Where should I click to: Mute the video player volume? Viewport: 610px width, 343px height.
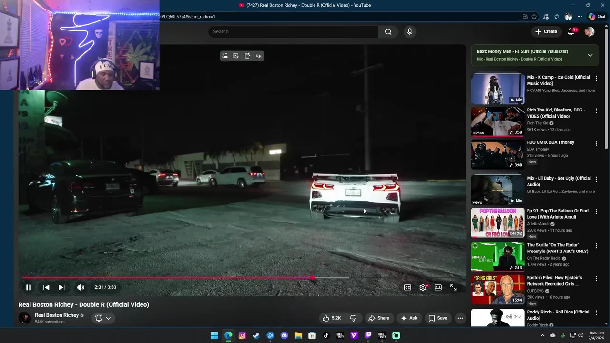coord(81,287)
